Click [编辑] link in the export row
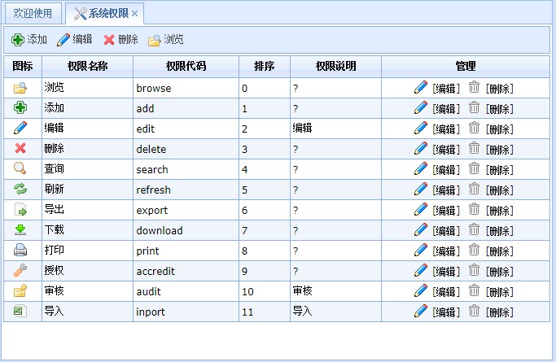Image resolution: width=556 pixels, height=362 pixels. coord(446,211)
